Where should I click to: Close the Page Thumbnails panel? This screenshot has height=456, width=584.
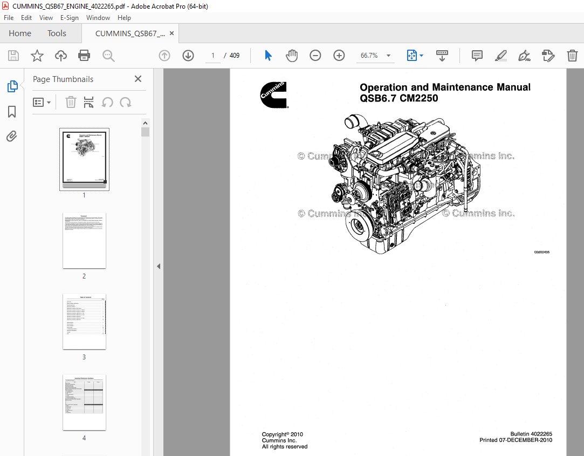pos(138,79)
